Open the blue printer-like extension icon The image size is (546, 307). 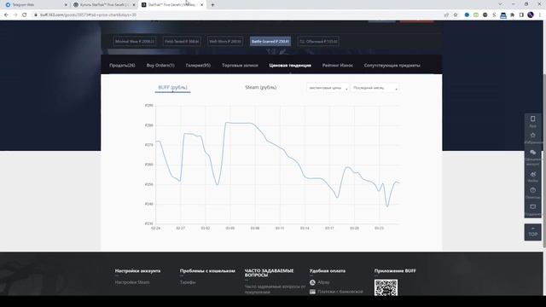(503, 15)
